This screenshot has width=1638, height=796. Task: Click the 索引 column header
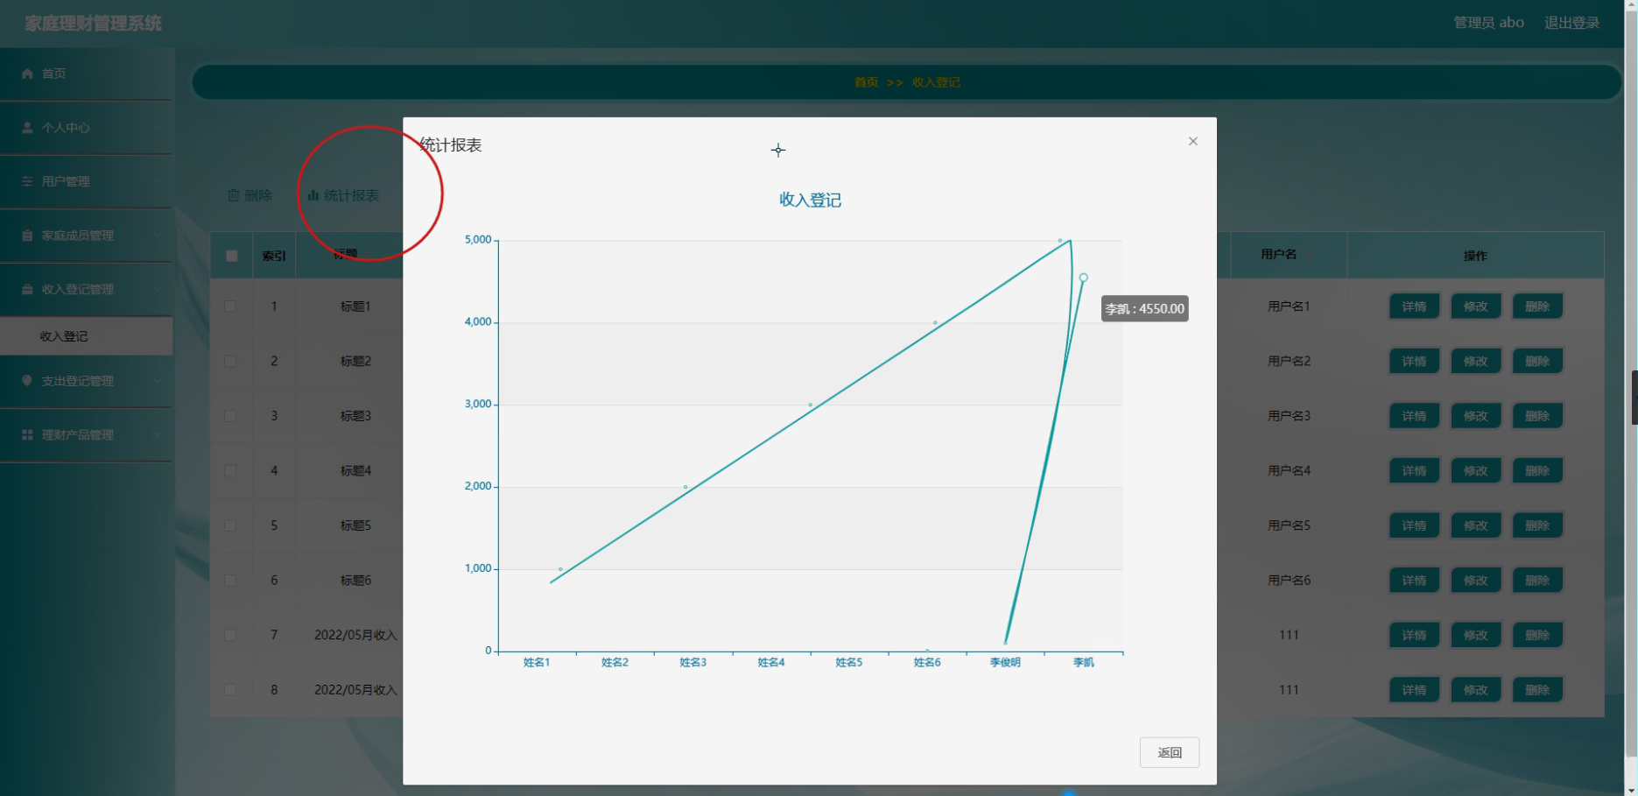coord(274,256)
